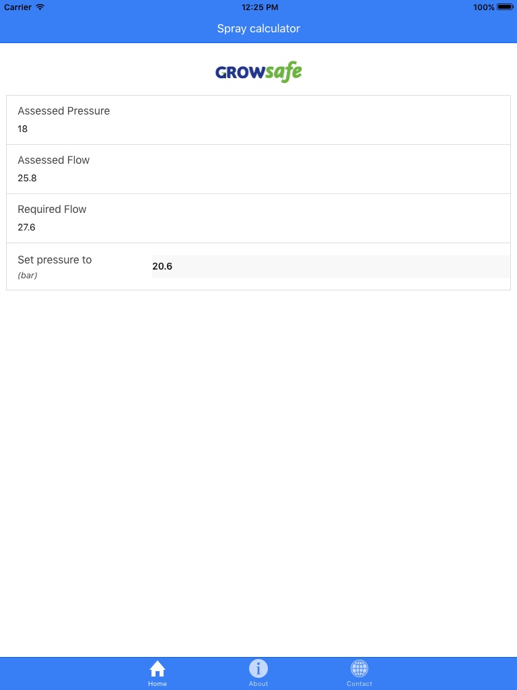Tap the Wi-Fi status icon
This screenshot has height=690, width=517.
point(40,7)
